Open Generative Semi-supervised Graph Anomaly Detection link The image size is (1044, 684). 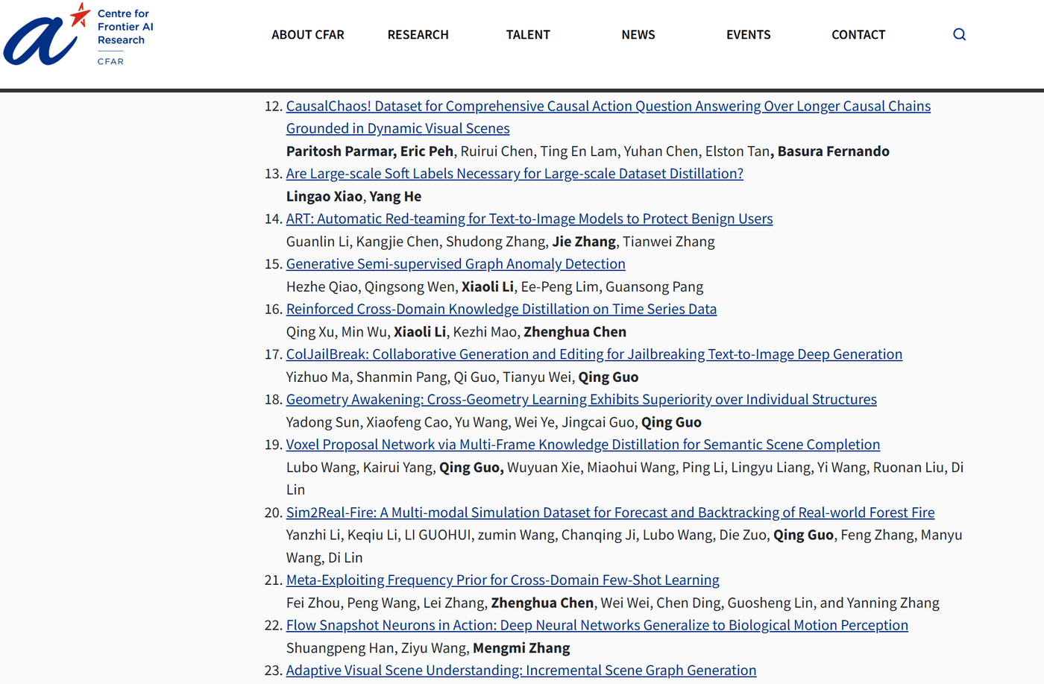point(456,264)
